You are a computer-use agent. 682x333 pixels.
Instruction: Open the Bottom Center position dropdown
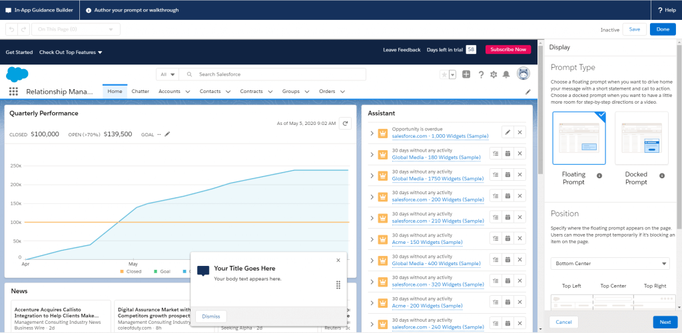[x=610, y=263]
